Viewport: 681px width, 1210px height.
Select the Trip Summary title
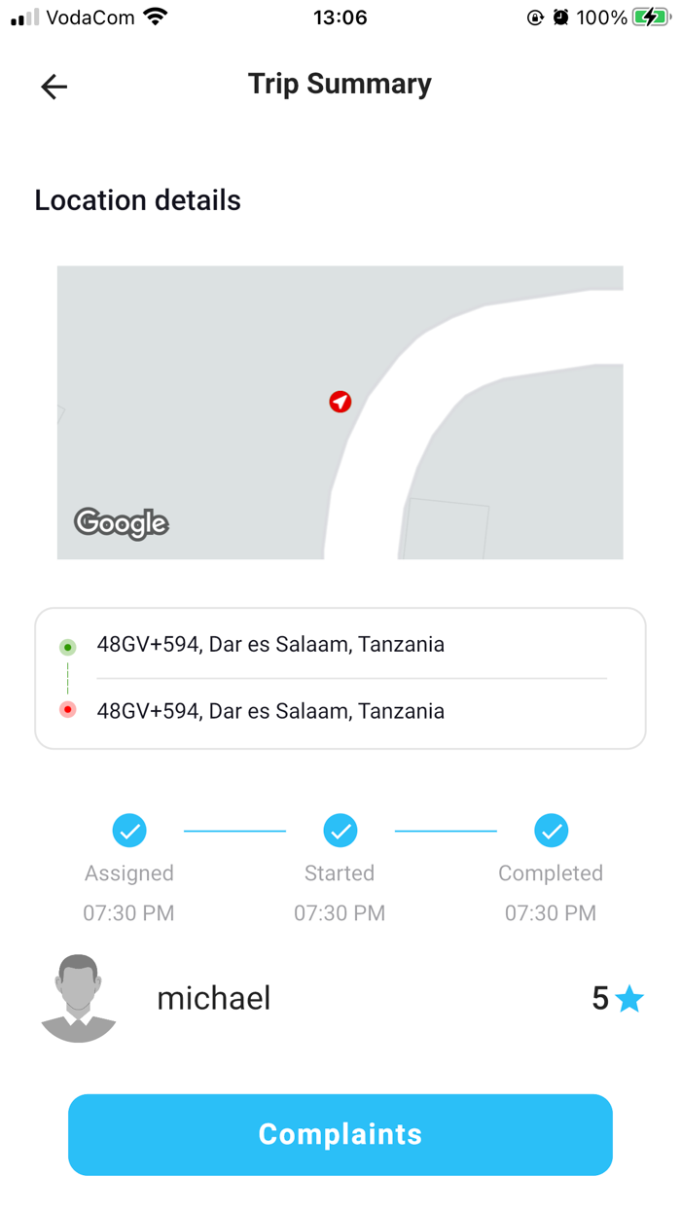tap(340, 85)
